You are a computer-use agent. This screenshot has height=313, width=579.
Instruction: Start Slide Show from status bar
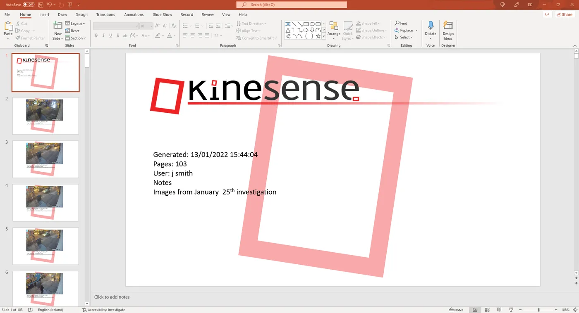pos(512,310)
